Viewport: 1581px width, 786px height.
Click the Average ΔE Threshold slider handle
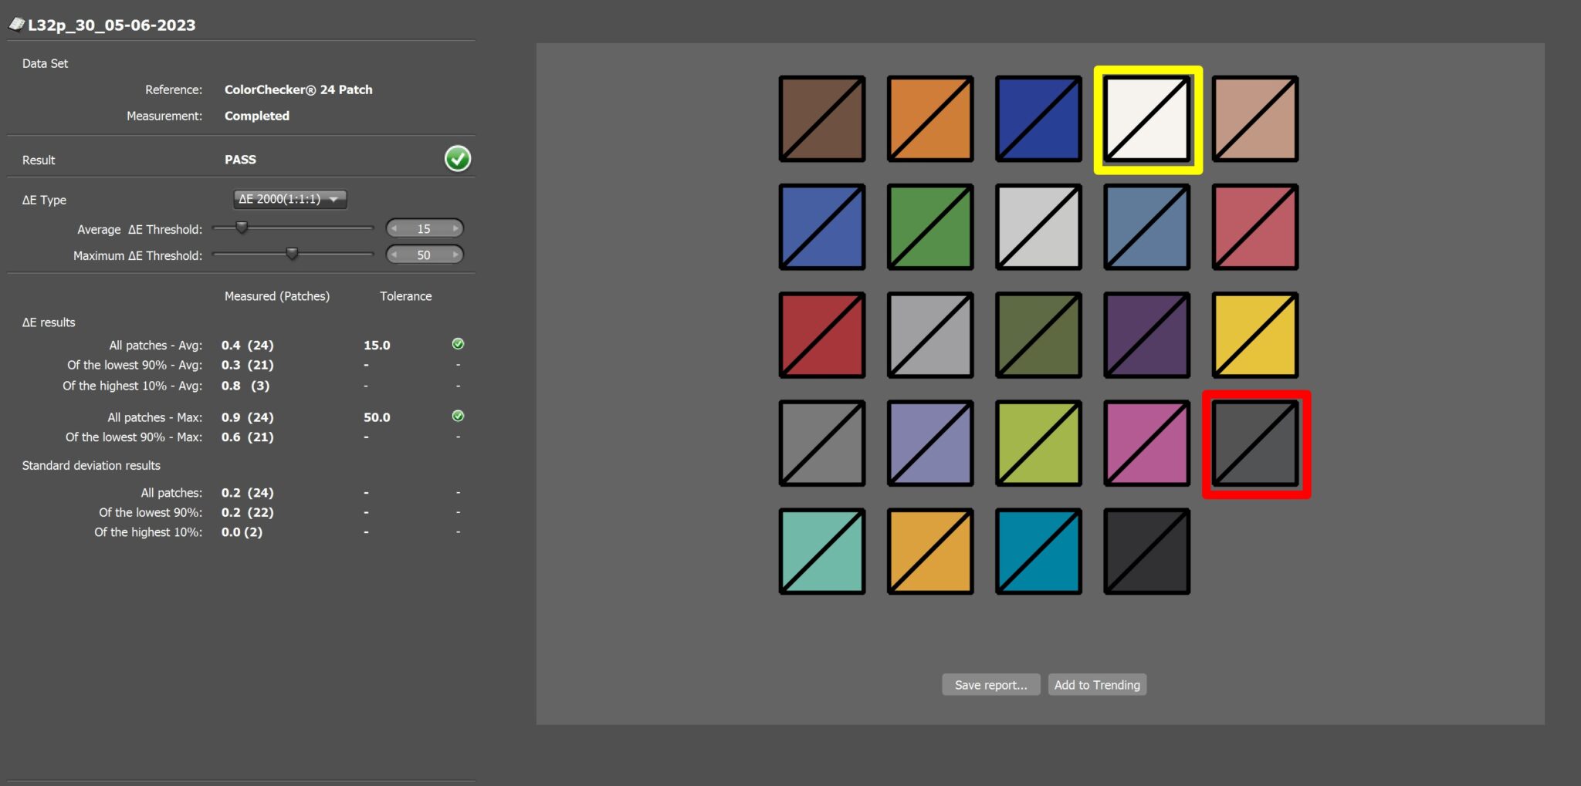(242, 228)
